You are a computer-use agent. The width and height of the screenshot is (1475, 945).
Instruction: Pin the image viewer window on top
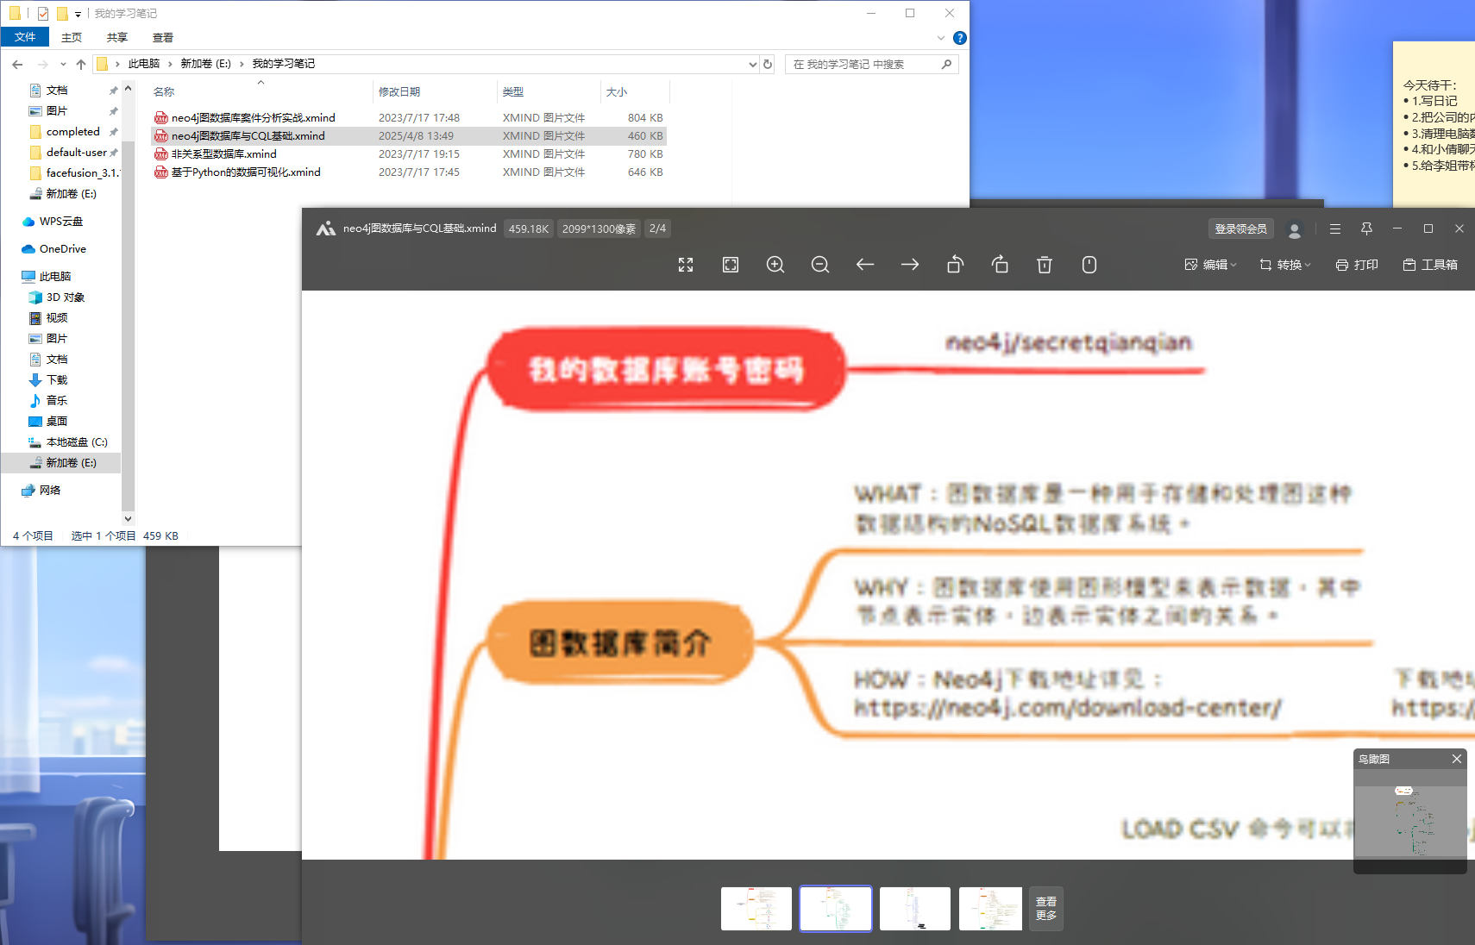coord(1366,228)
